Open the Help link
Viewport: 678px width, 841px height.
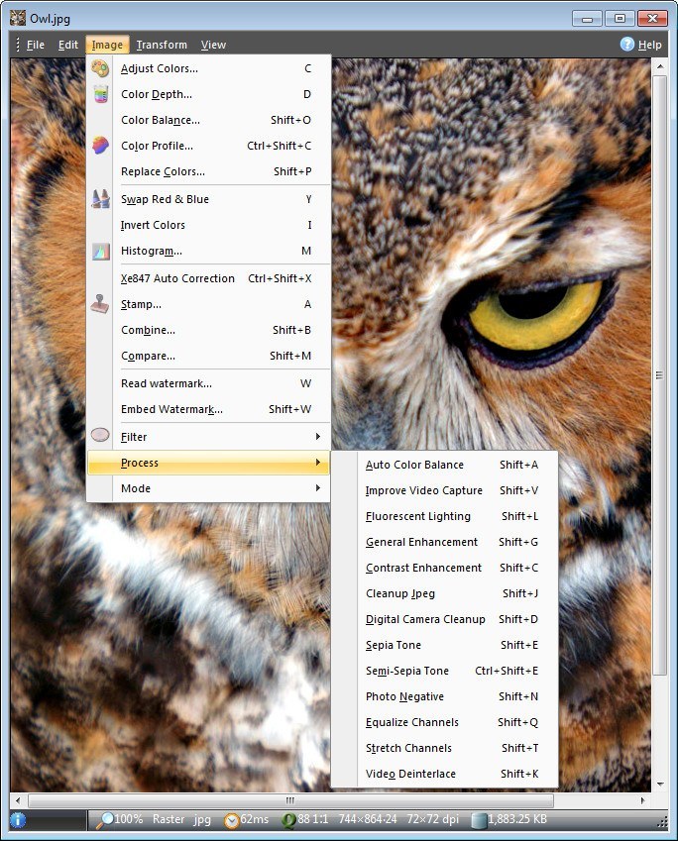(x=649, y=45)
